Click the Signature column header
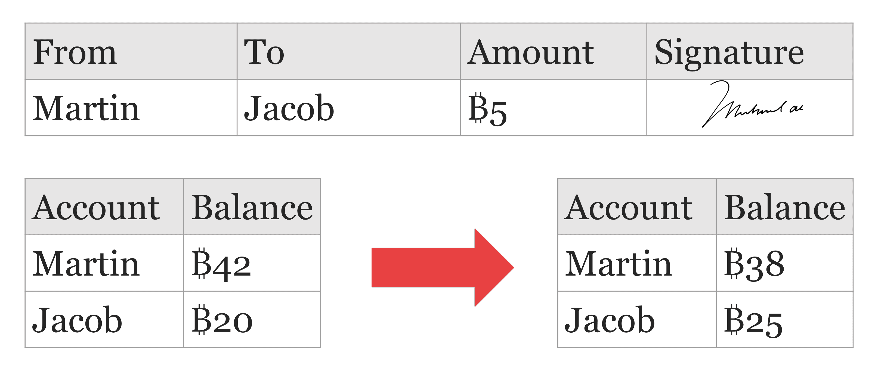The width and height of the screenshot is (878, 381). (x=750, y=51)
